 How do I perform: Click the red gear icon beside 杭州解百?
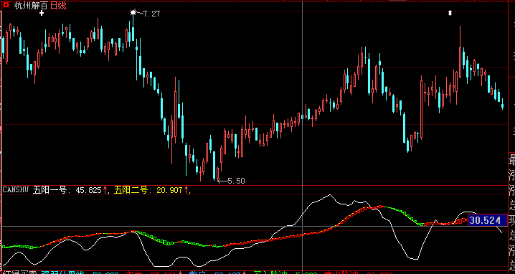[x=6, y=6]
